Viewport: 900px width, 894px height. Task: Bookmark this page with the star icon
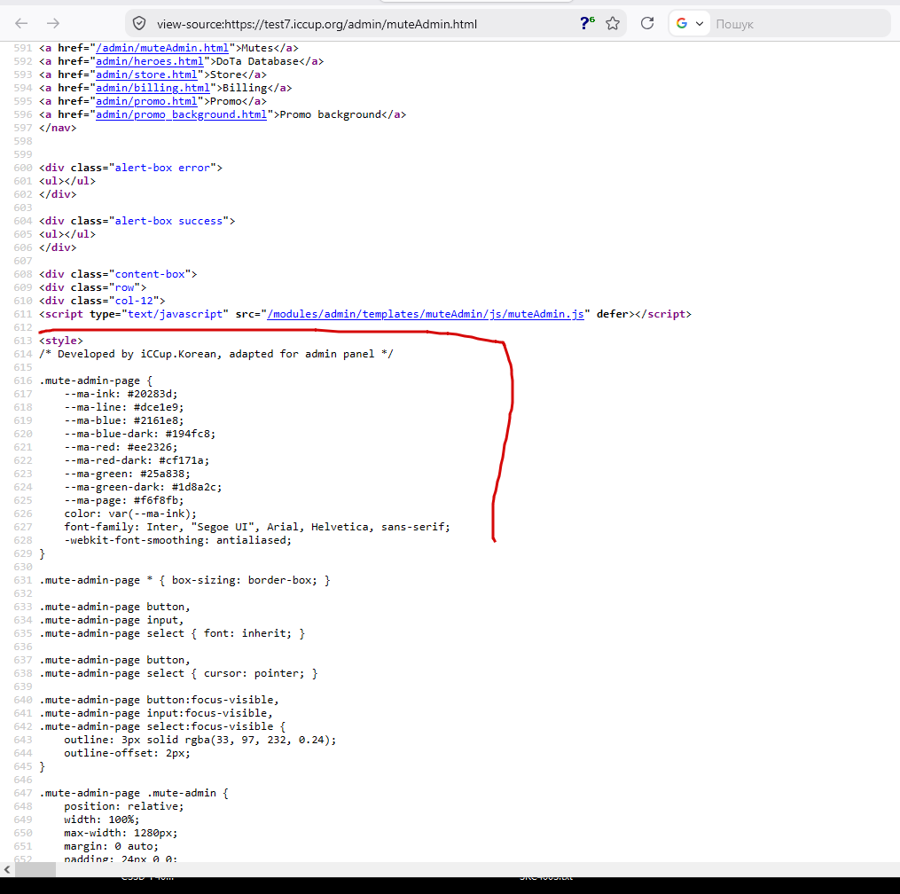613,24
